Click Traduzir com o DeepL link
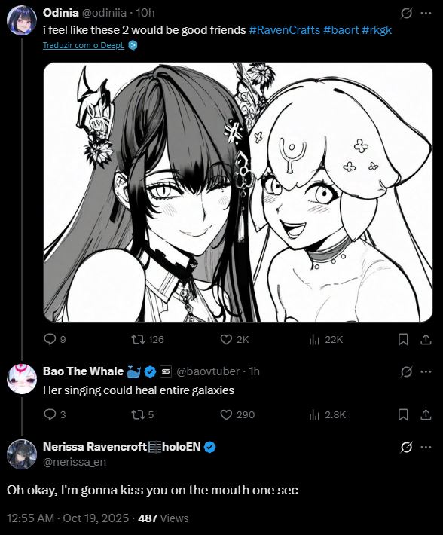Screen dimensions: 443x535 point(84,45)
